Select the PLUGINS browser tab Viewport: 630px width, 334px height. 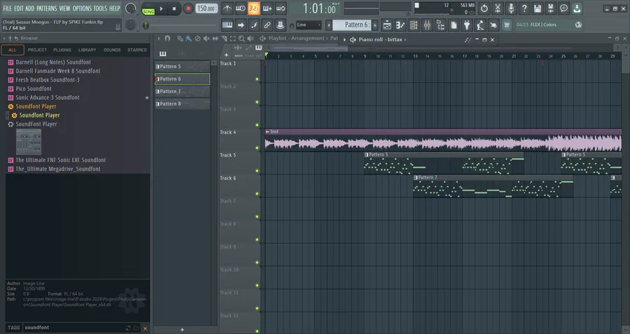(62, 50)
